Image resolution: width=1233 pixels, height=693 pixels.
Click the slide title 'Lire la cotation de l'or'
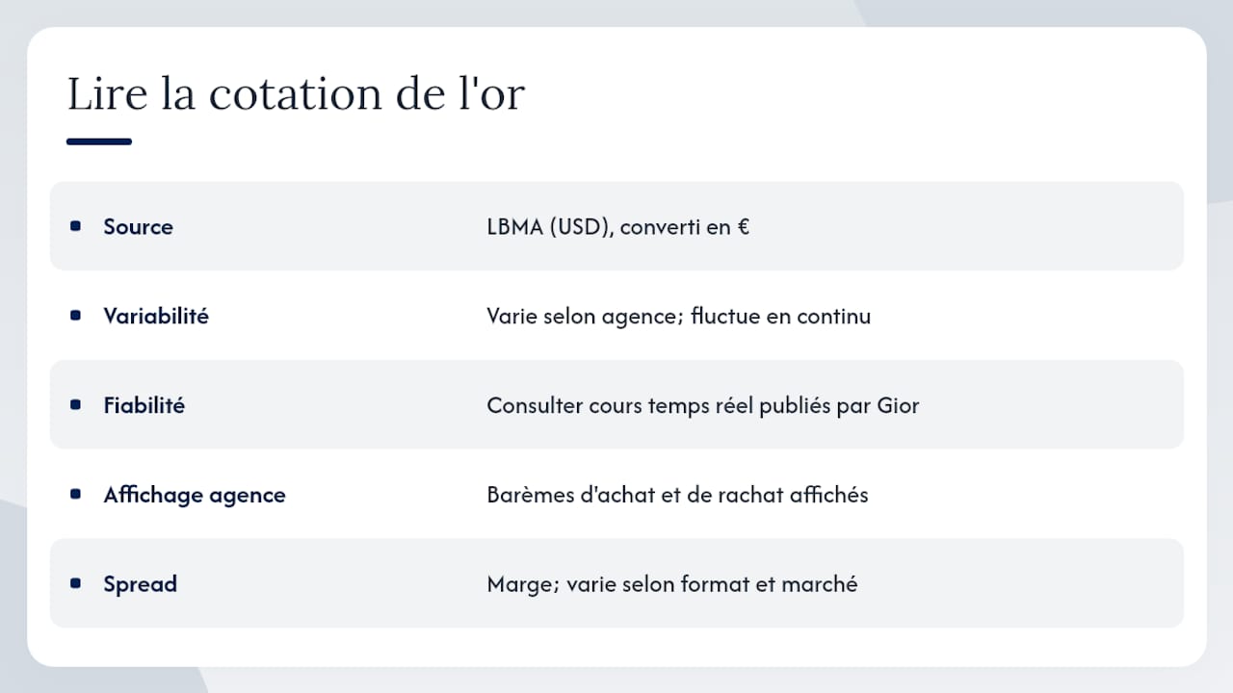click(296, 94)
